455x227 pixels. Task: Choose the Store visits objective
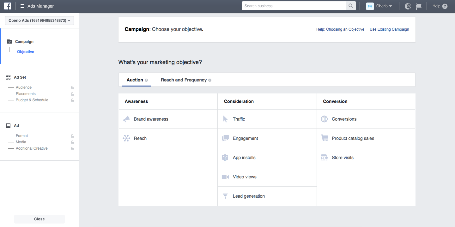click(x=366, y=158)
